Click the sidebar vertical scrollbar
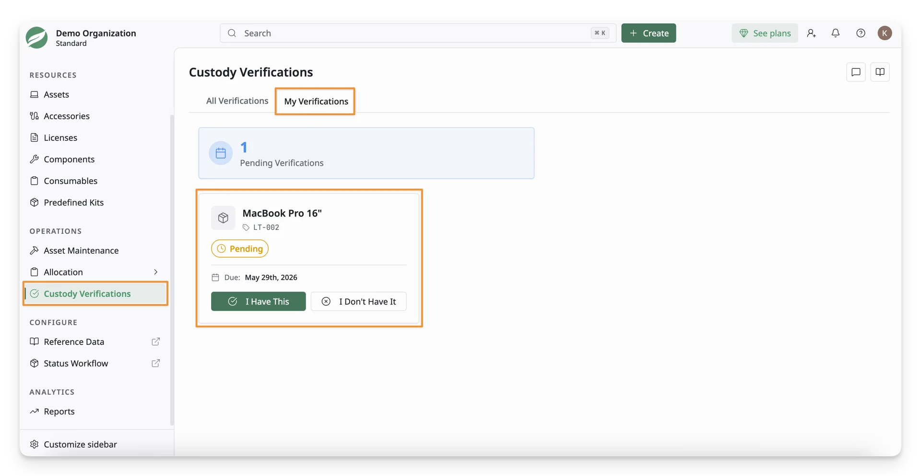 point(172,270)
